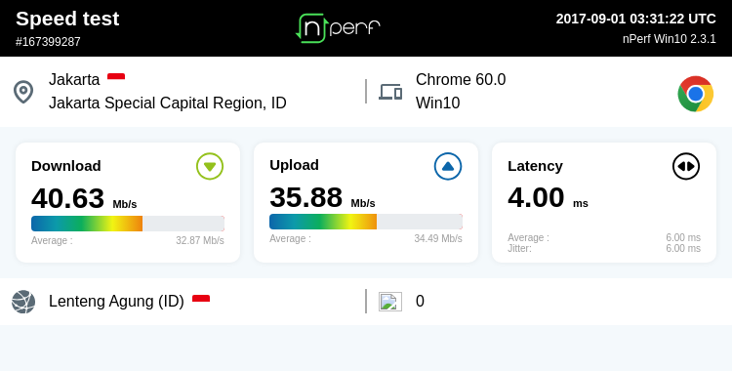Click the Indonesian flag next to Jakarta
This screenshot has width=732, height=371.
116,76
